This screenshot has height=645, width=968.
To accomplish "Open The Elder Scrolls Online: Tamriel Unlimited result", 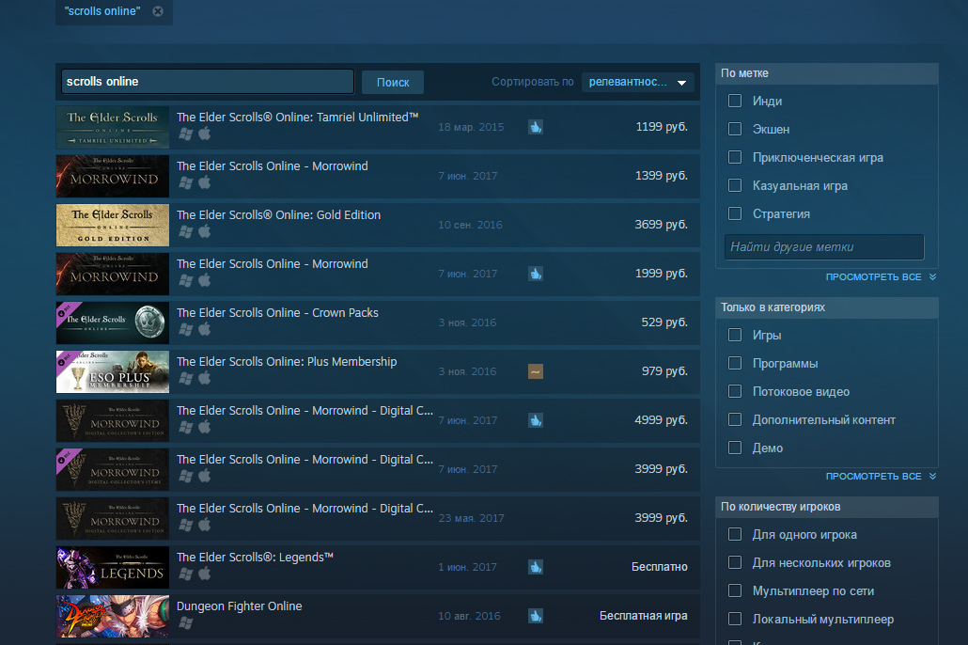I will coord(378,127).
